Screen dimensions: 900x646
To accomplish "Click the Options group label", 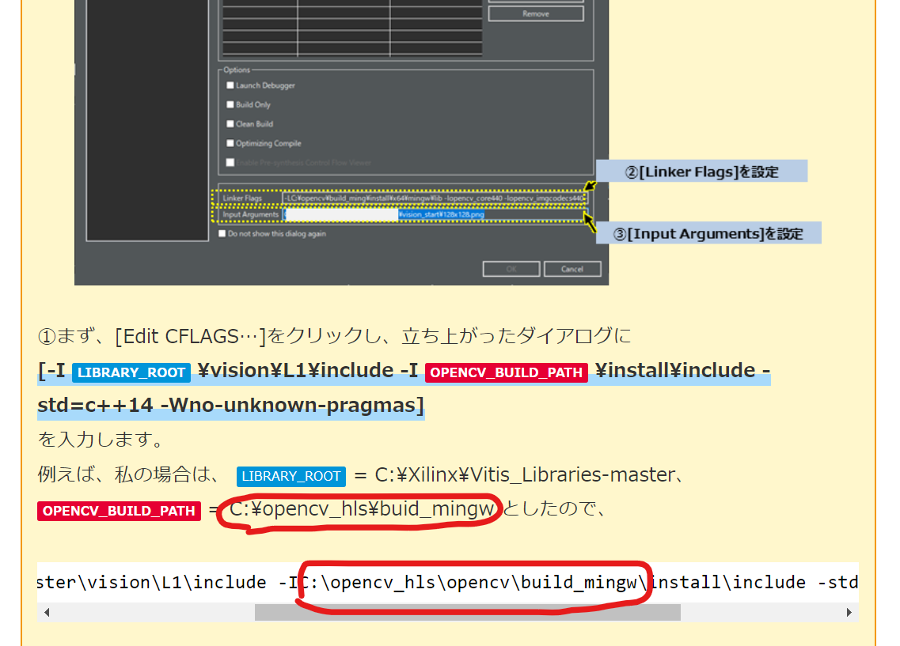I will (237, 70).
